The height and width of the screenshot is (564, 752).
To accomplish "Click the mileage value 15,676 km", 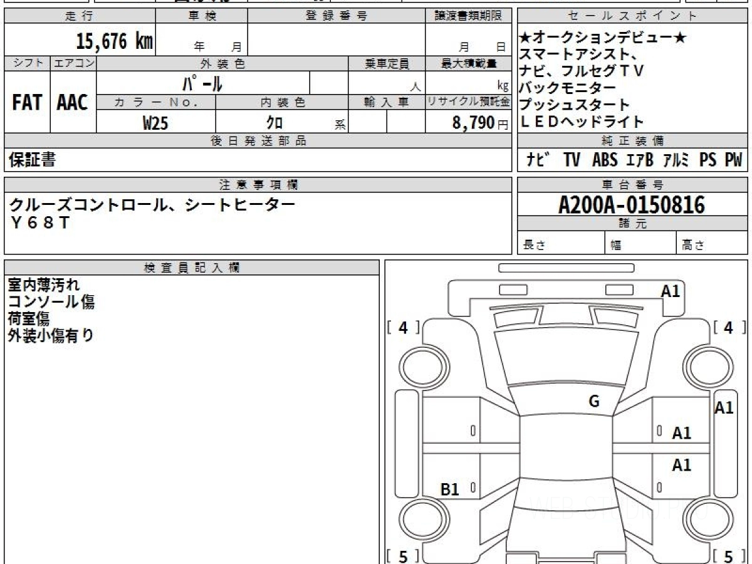I will coord(115,41).
